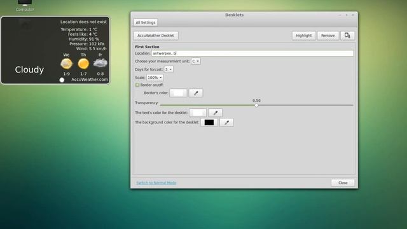This screenshot has width=407, height=229.
Task: Click the 'Pressure: 102 kPa' line
Action: (86, 44)
